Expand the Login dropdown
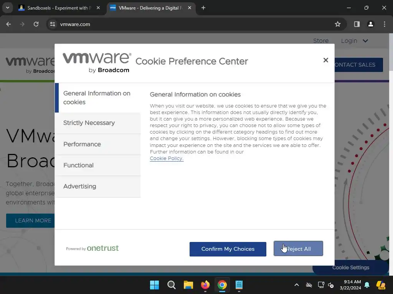 pyautogui.click(x=354, y=41)
